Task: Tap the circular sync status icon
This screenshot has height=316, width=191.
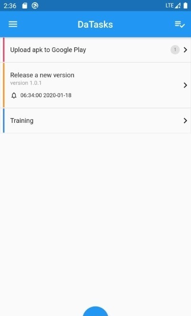Action: pyautogui.click(x=35, y=6)
